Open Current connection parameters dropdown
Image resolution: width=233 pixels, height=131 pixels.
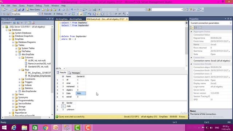pos(230,23)
